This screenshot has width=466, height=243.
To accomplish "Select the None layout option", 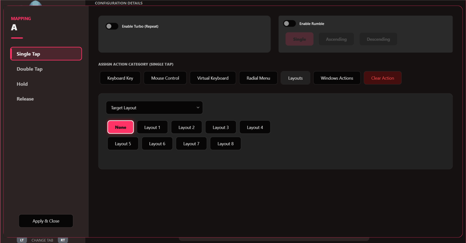I will coord(121,128).
